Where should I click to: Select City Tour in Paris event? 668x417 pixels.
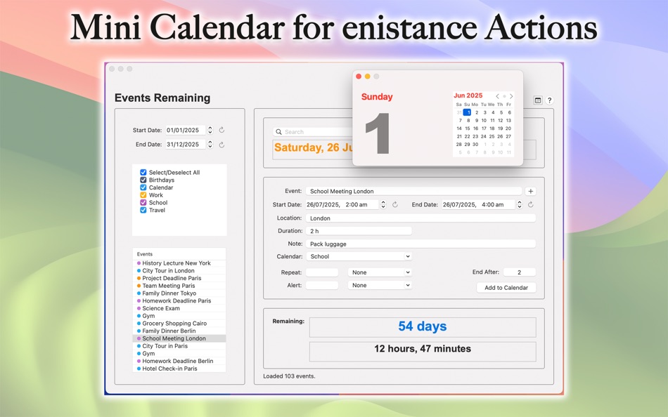[179, 346]
